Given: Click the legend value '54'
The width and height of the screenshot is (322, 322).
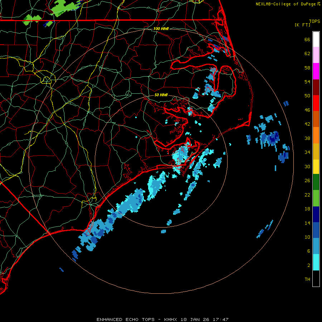Looking at the screenshot, I should point(307,82).
